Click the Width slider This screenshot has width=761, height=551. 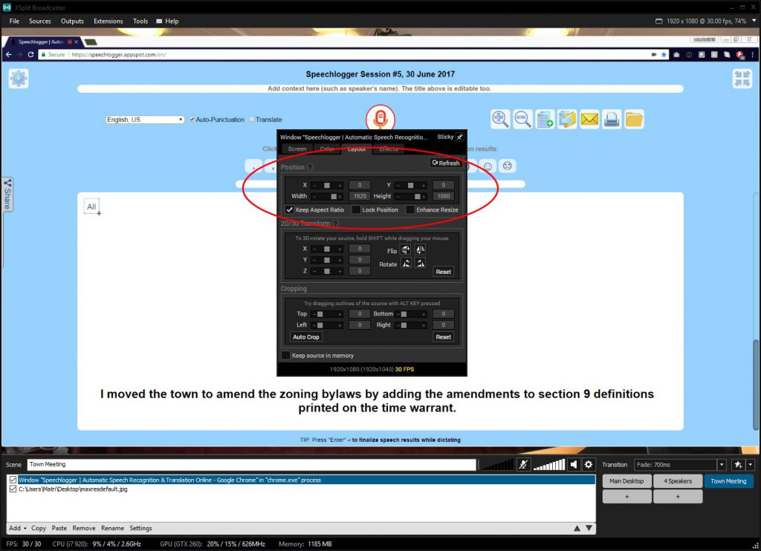327,197
